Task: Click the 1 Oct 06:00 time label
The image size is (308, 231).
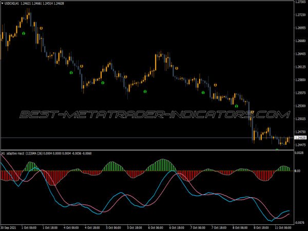Action: (29, 228)
